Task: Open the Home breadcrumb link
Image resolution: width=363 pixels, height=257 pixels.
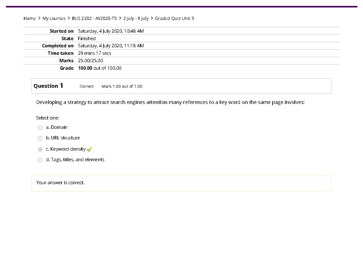Action: (x=29, y=18)
